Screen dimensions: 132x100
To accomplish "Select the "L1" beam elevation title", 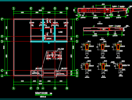I will (x=100, y=22).
